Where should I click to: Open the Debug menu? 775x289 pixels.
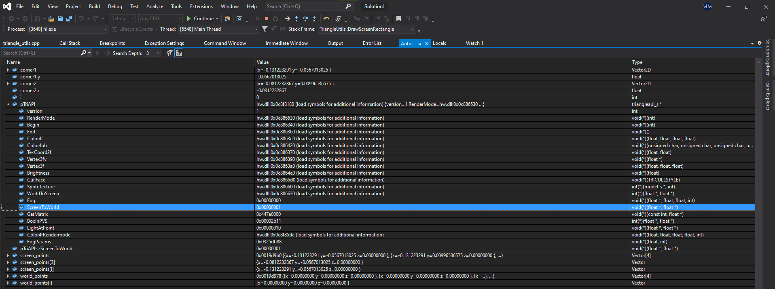[x=115, y=6]
